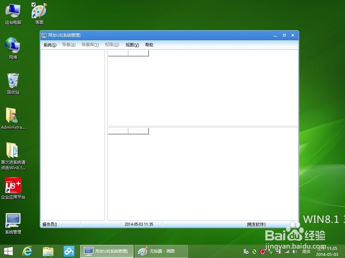Click the left column header in the lower list
The height and width of the screenshot is (258, 345).
[x=118, y=131]
